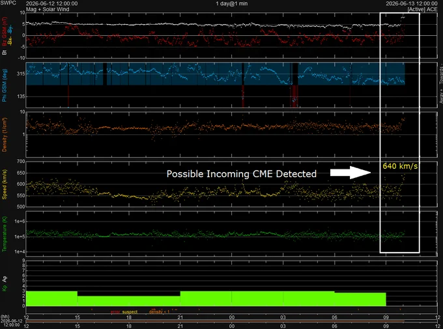Click the red 'error' legend entry
The height and width of the screenshot is (329, 443).
[115, 312]
